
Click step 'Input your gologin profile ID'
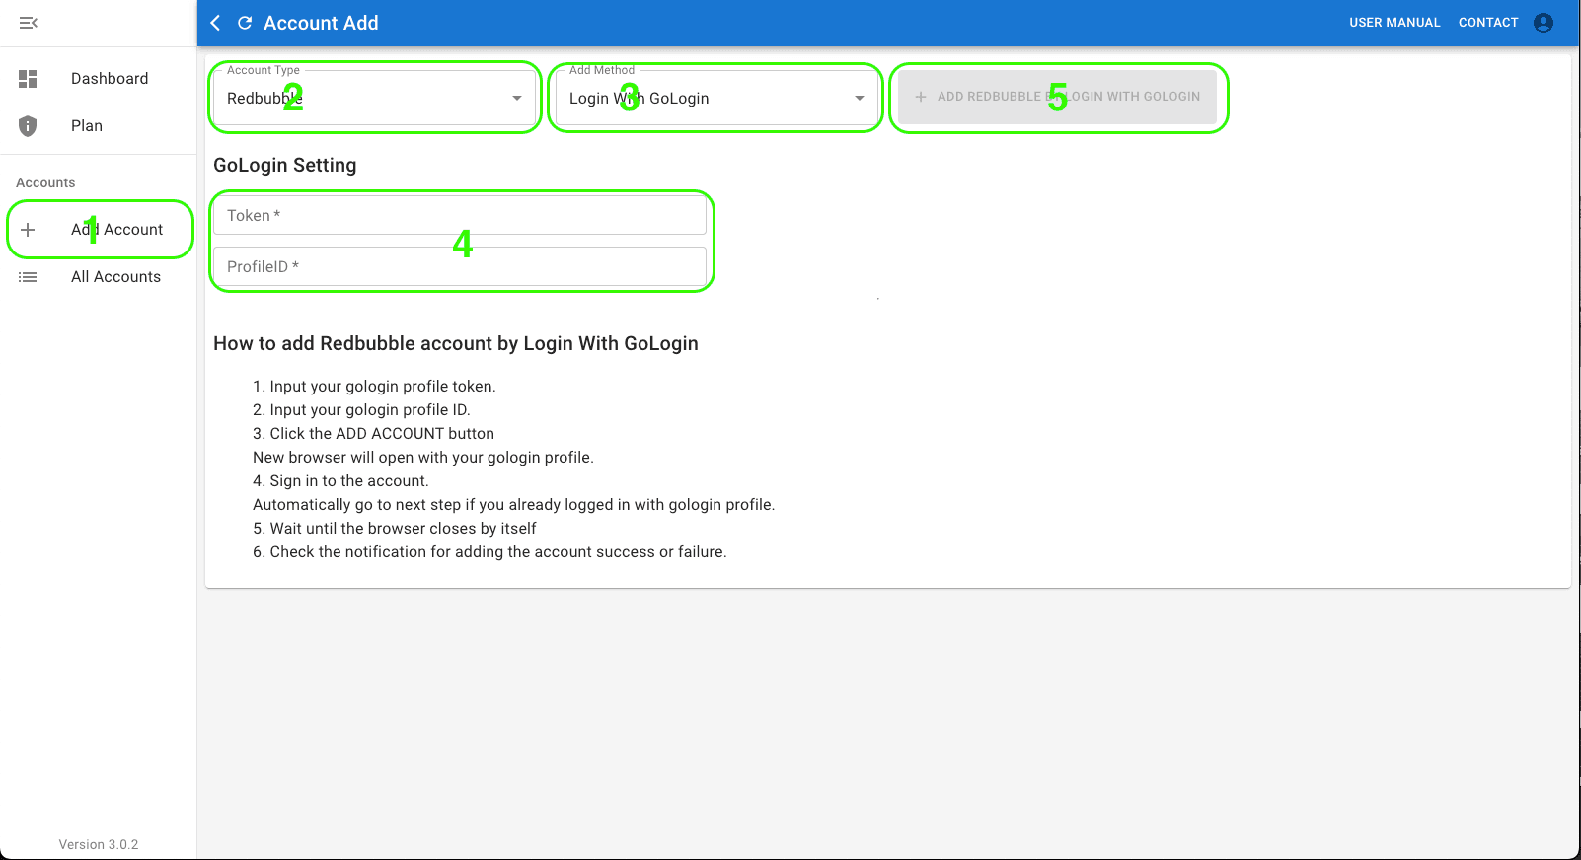[x=361, y=410]
